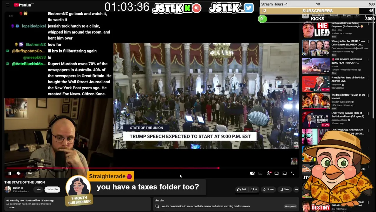The image size is (376, 212).
Task: Open 'Clearly A War For ISRAEL!' title
Action: pyautogui.click(x=348, y=43)
